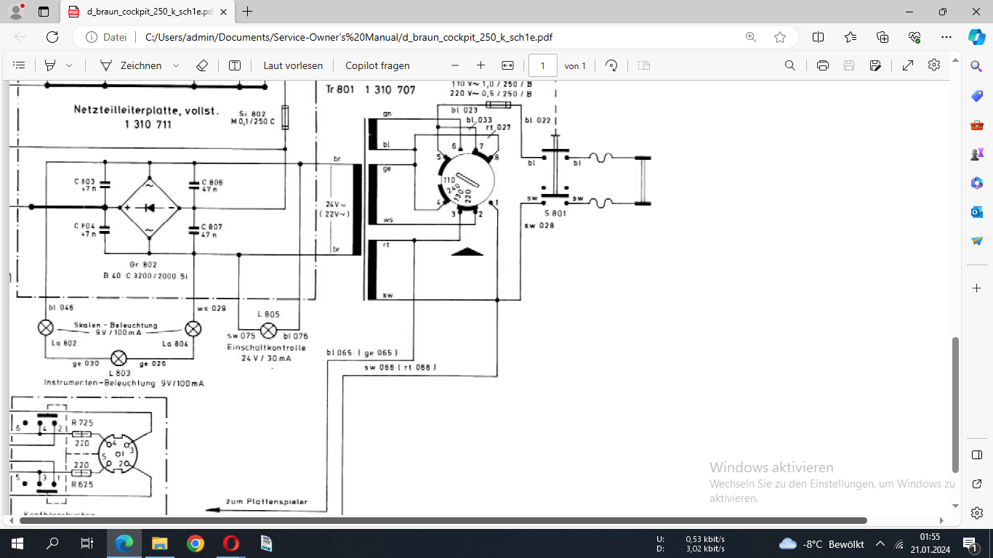Open Task View on taskbar
This screenshot has height=558, width=993.
87,543
